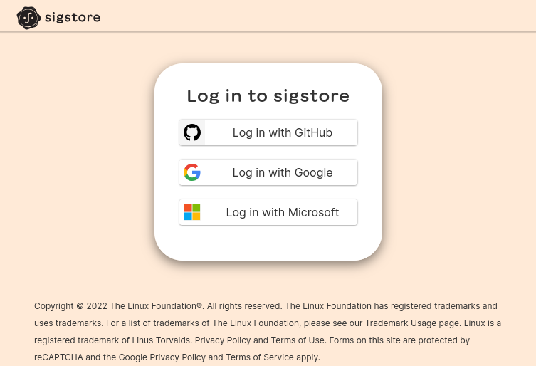Click the Copyright © 2022 text
The width and height of the screenshot is (536, 366).
pyautogui.click(x=70, y=306)
